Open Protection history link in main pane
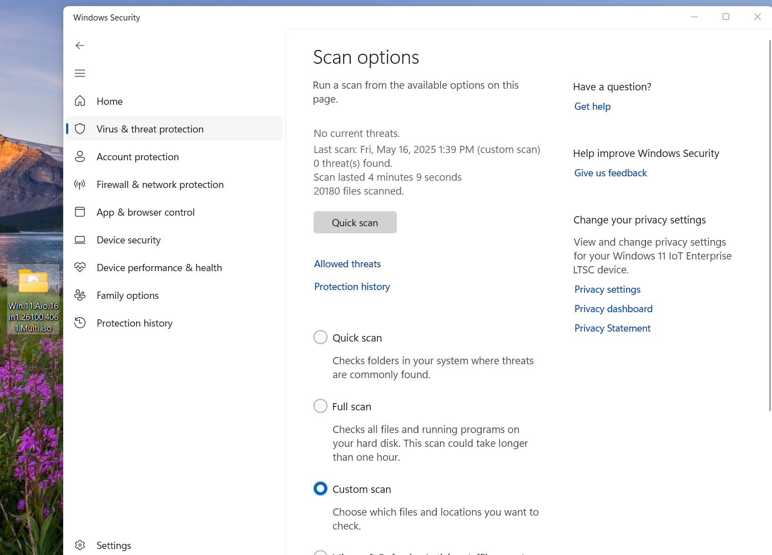The width and height of the screenshot is (772, 555). tap(352, 287)
